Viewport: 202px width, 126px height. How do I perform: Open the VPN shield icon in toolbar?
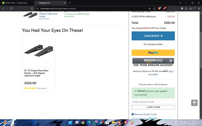point(182,9)
